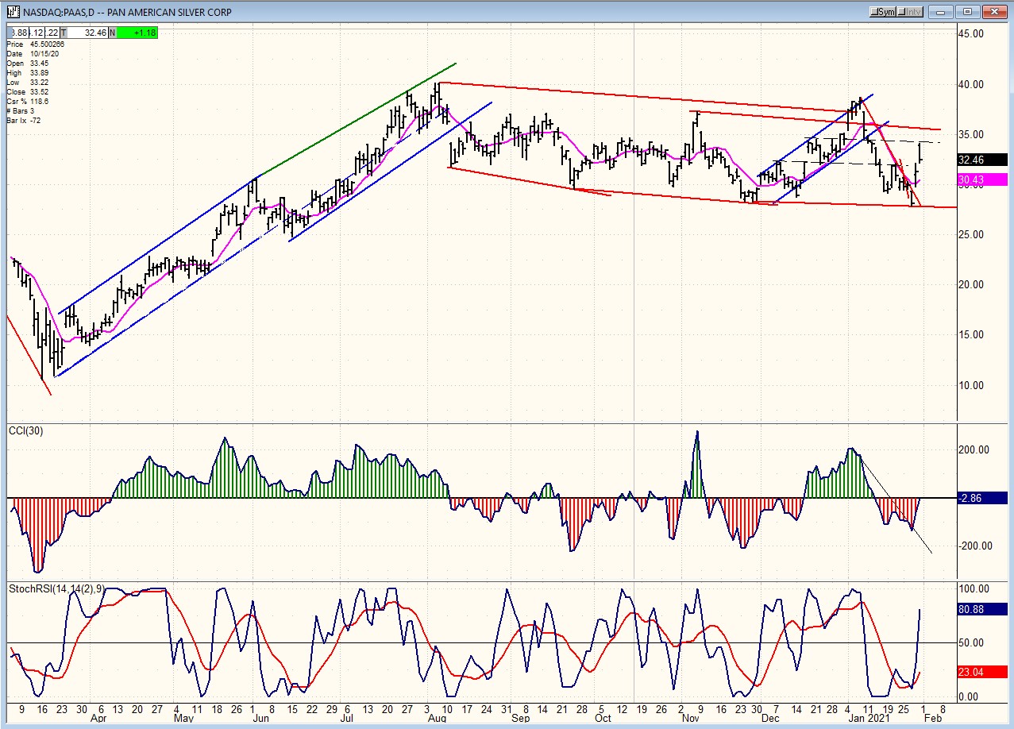Close the Pan American Silver chart
Viewport: 1014px width, 729px height.
pos(993,12)
